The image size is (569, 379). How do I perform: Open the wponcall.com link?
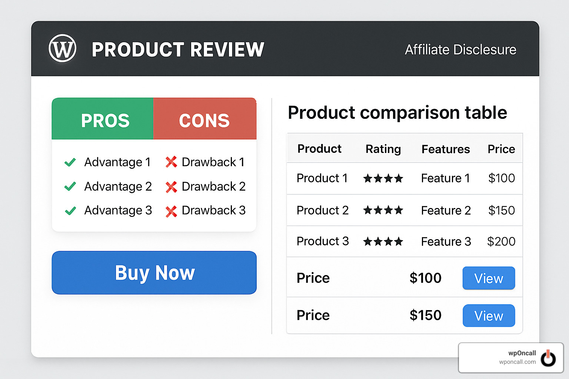point(517,362)
